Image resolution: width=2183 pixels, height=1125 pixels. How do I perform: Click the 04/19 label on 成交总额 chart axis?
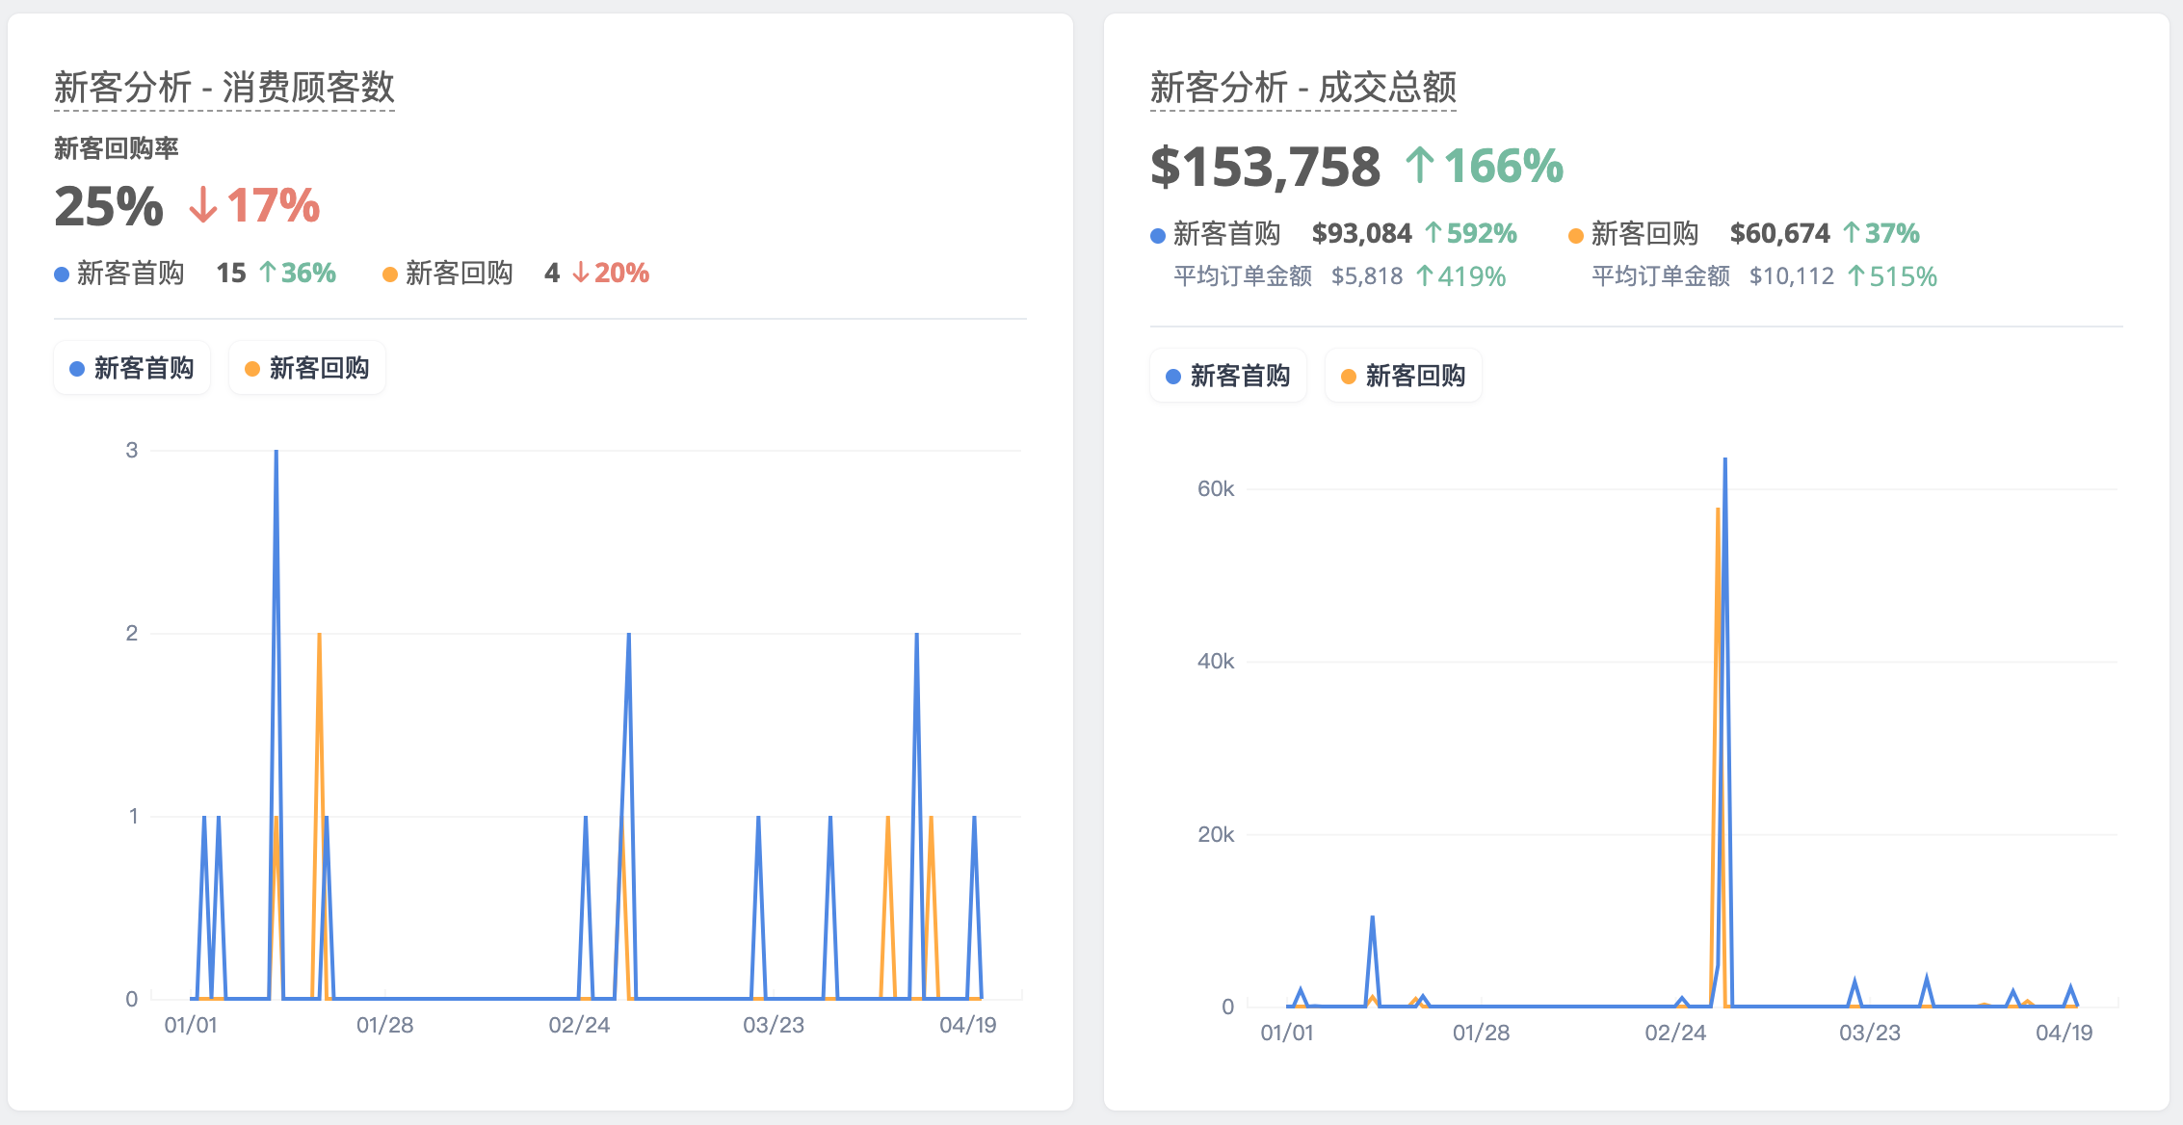2065,1033
